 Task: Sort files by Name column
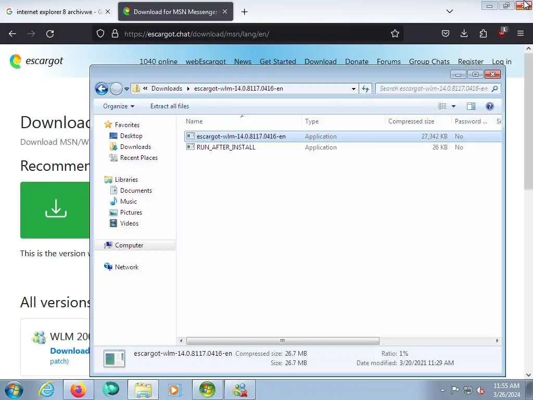tap(243, 121)
